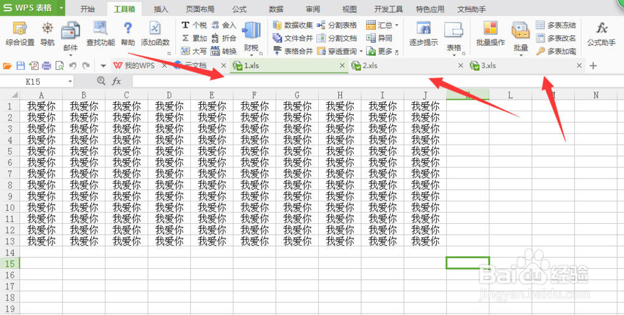Open the 导航 navigation tool
This screenshot has width=624, height=315.
tap(47, 34)
